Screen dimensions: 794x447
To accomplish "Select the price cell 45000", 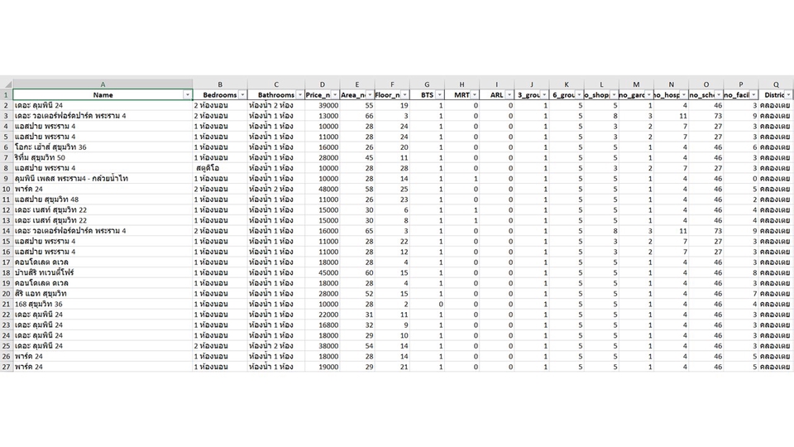I will pyautogui.click(x=322, y=272).
